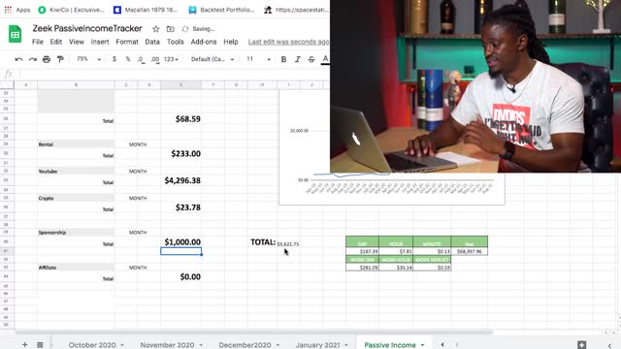
Task: Open the font size 11 dropdown
Action: (x=258, y=59)
